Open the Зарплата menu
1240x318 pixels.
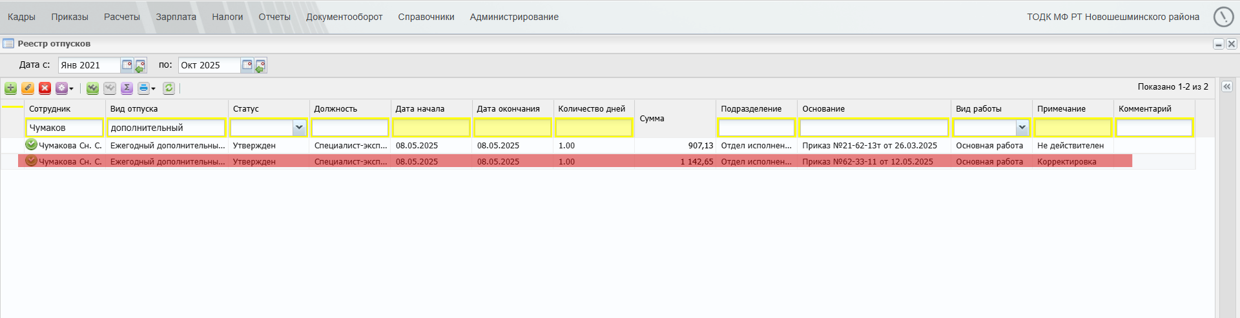pyautogui.click(x=176, y=17)
